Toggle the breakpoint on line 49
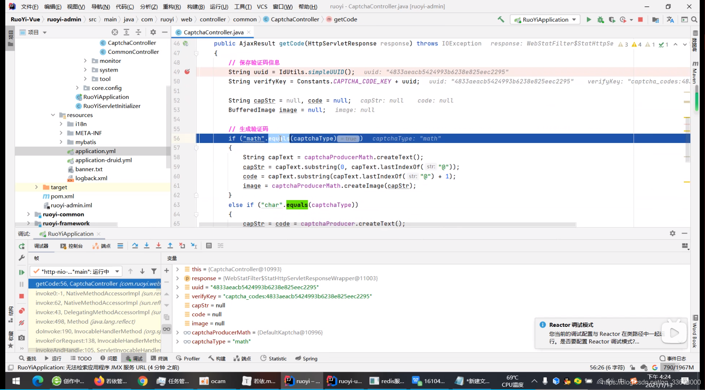Image resolution: width=705 pixels, height=390 pixels. pyautogui.click(x=187, y=72)
